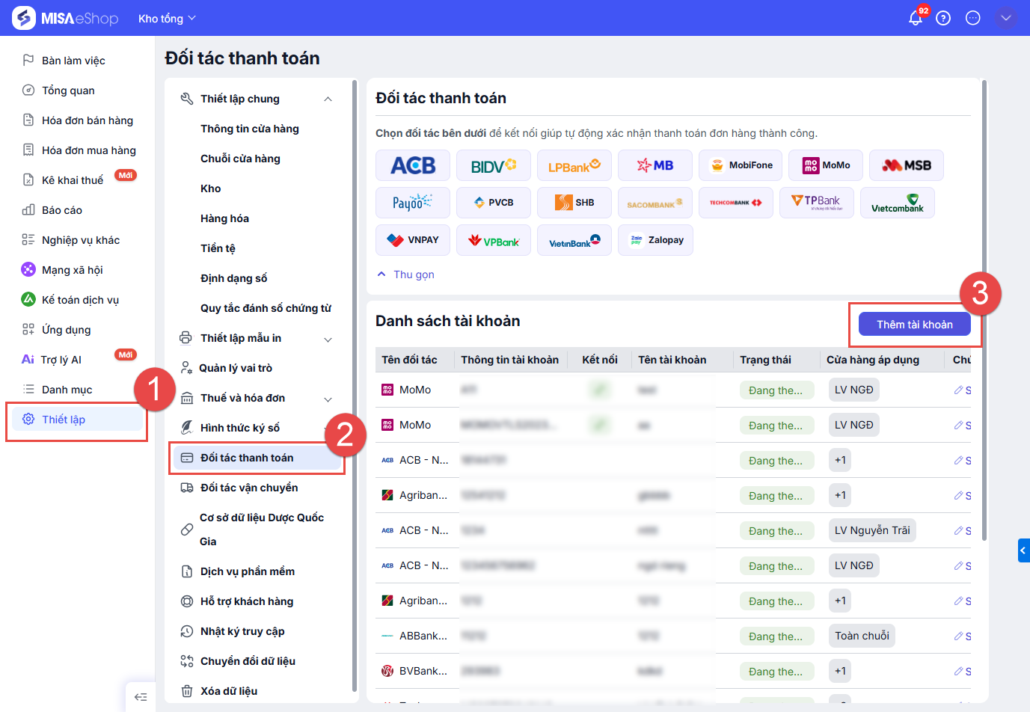Open Danh mục catalog menu
This screenshot has width=1030, height=712.
(x=67, y=390)
